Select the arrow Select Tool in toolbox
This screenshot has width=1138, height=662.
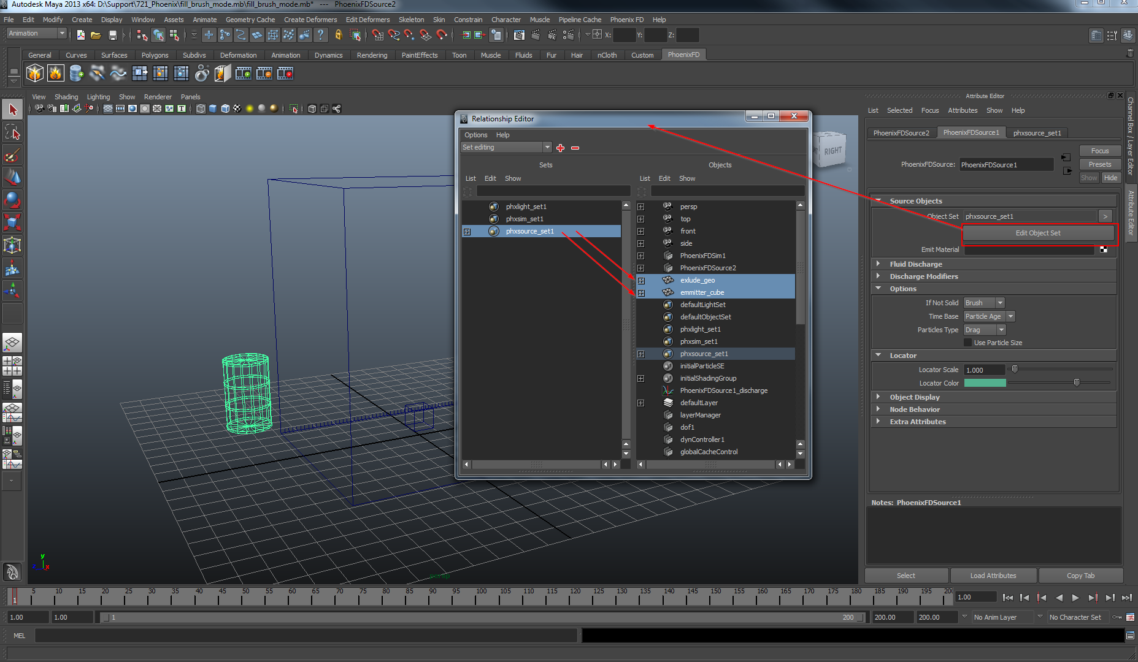pyautogui.click(x=12, y=110)
